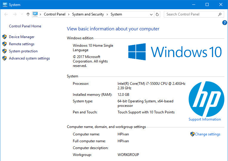Click the blue Help question mark icon
228x161 pixels.
coord(225,23)
